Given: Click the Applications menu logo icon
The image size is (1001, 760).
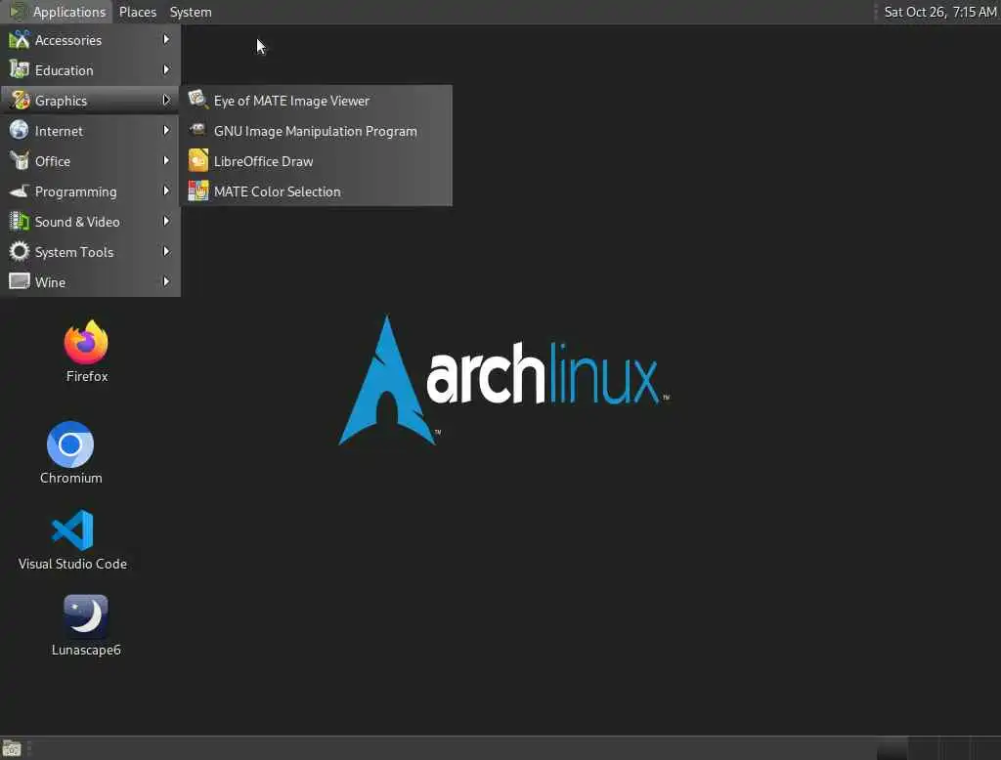Looking at the screenshot, I should 18,12.
